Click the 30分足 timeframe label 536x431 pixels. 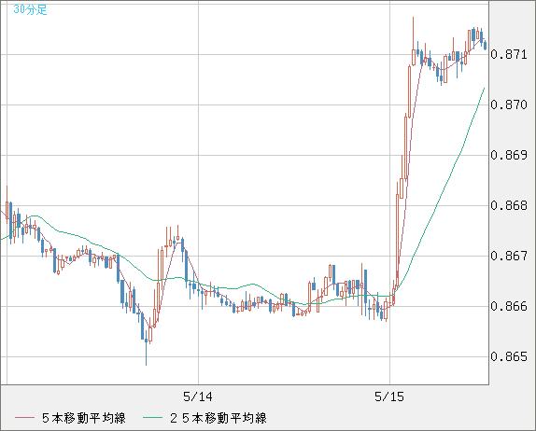[30, 9]
